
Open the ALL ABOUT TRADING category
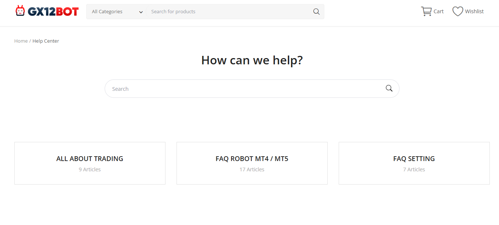coord(90,159)
